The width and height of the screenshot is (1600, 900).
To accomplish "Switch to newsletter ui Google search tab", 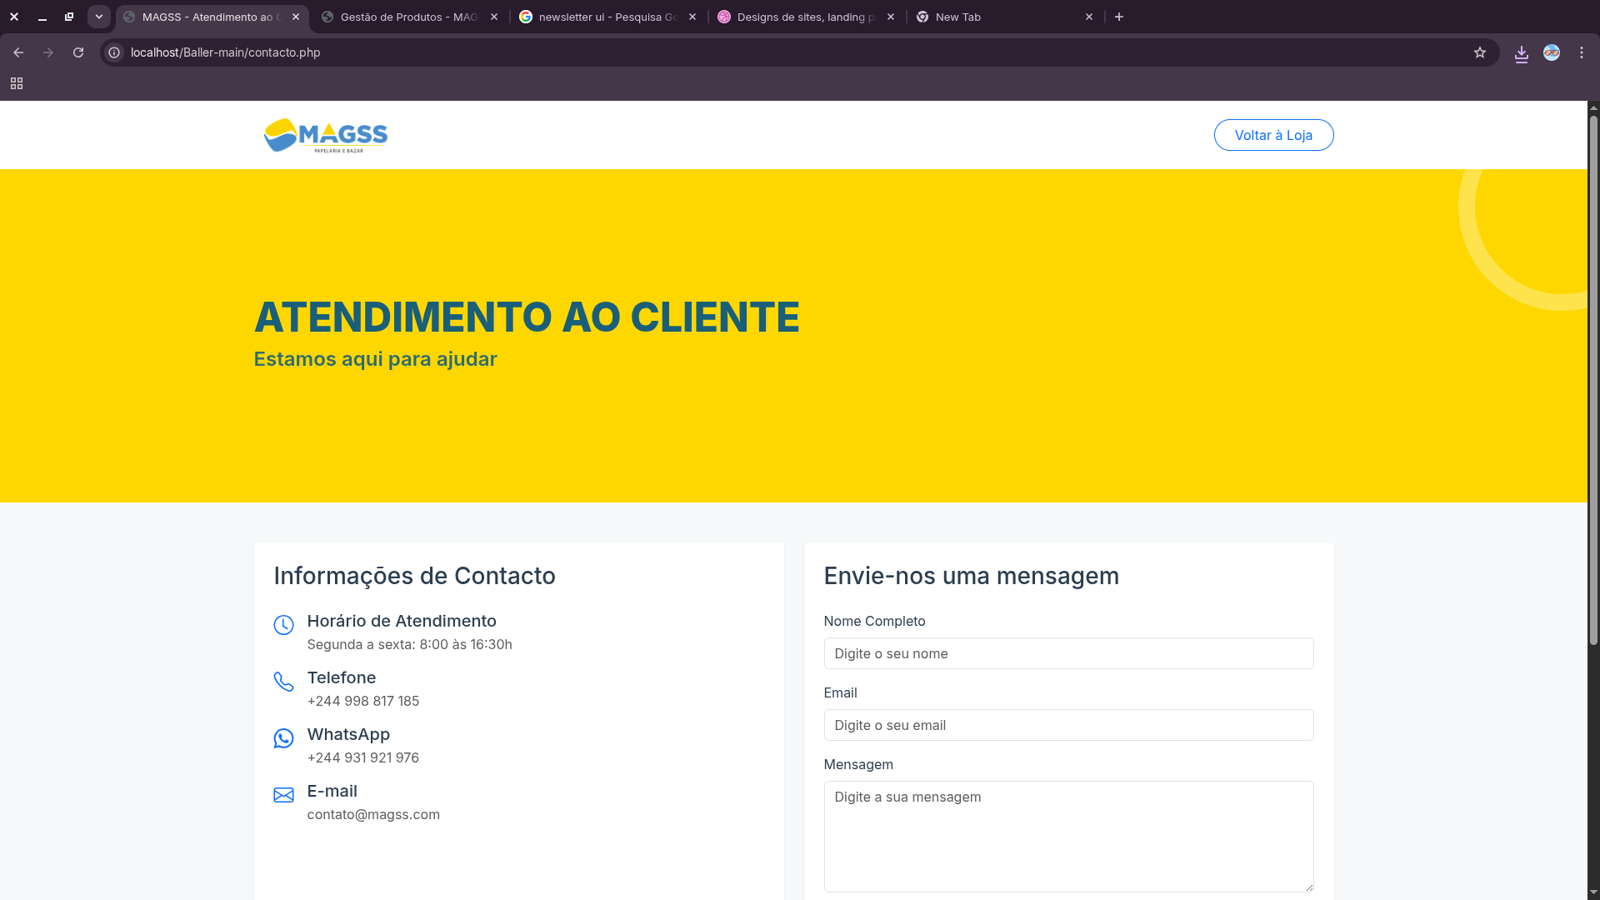I will pos(607,17).
